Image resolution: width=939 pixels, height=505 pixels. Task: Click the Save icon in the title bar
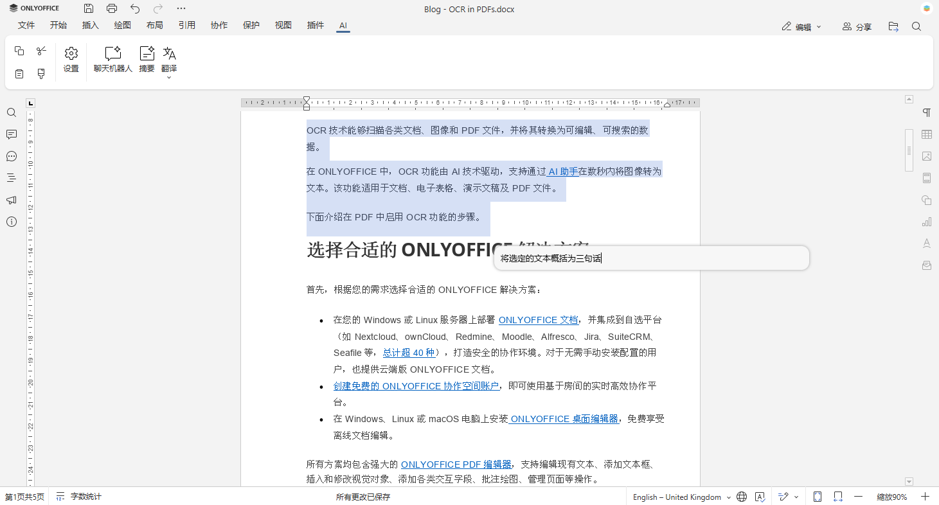[89, 8]
